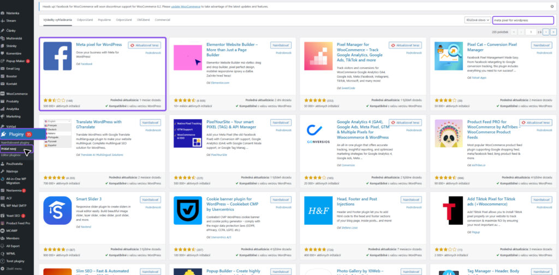The height and width of the screenshot is (275, 559).
Task: Open Analytika chart icon in sidebar
Action: 3,109
